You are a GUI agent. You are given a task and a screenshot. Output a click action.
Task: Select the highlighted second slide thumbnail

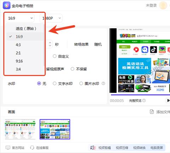click(x=55, y=129)
